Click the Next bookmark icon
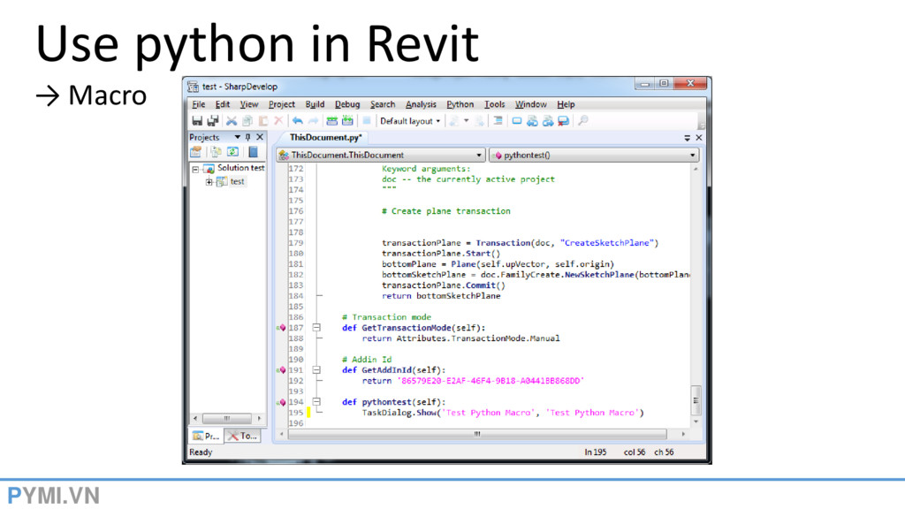 click(x=548, y=120)
